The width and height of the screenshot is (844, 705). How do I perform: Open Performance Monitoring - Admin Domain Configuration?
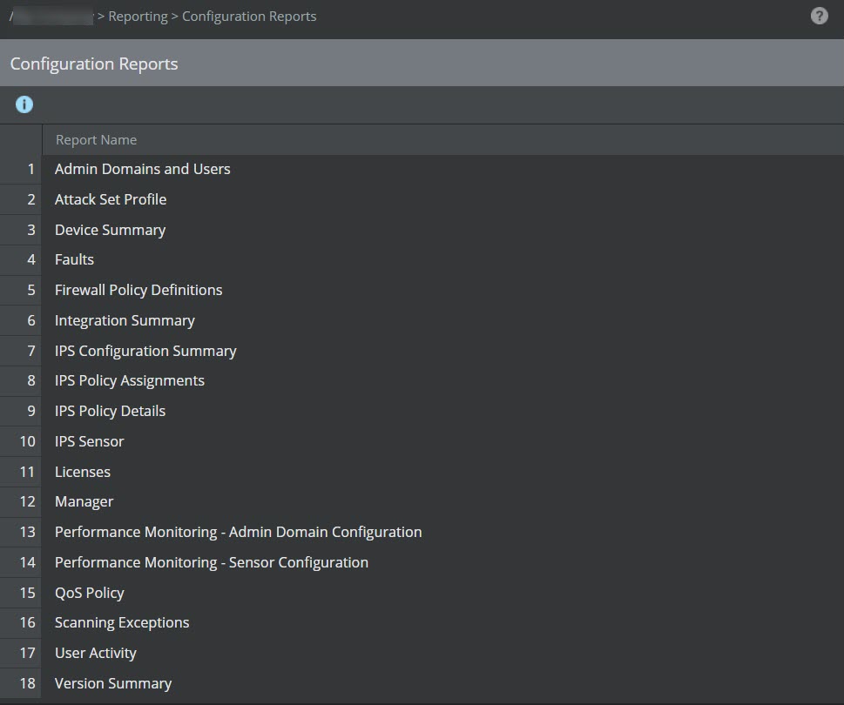(x=239, y=532)
